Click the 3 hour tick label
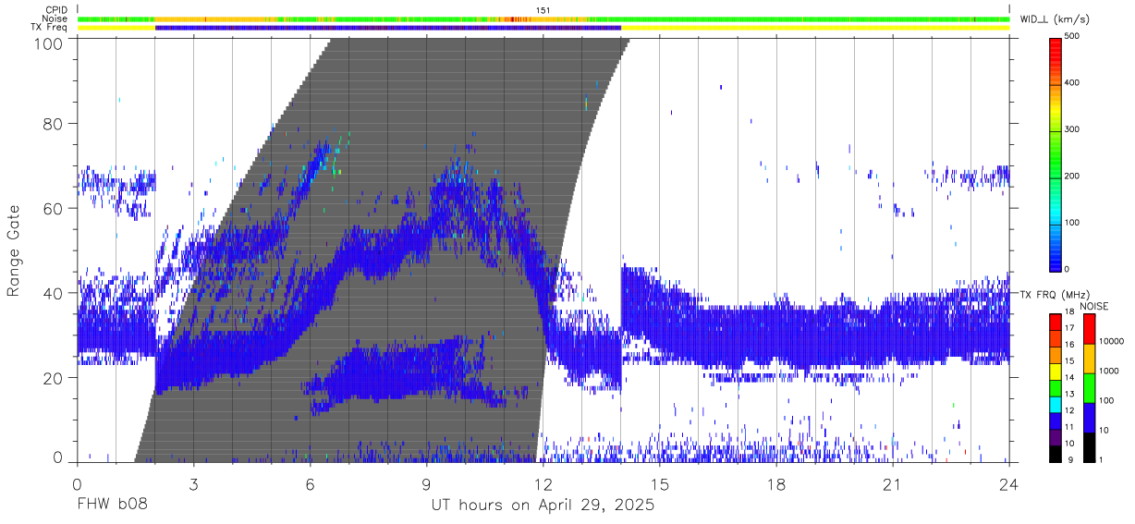This screenshot has width=1135, height=524. 193,485
